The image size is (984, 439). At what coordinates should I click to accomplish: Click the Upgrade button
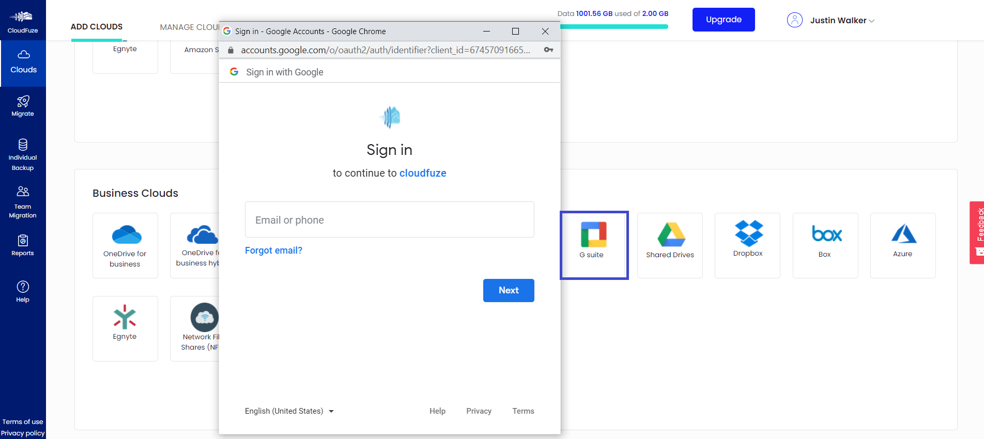pos(724,20)
